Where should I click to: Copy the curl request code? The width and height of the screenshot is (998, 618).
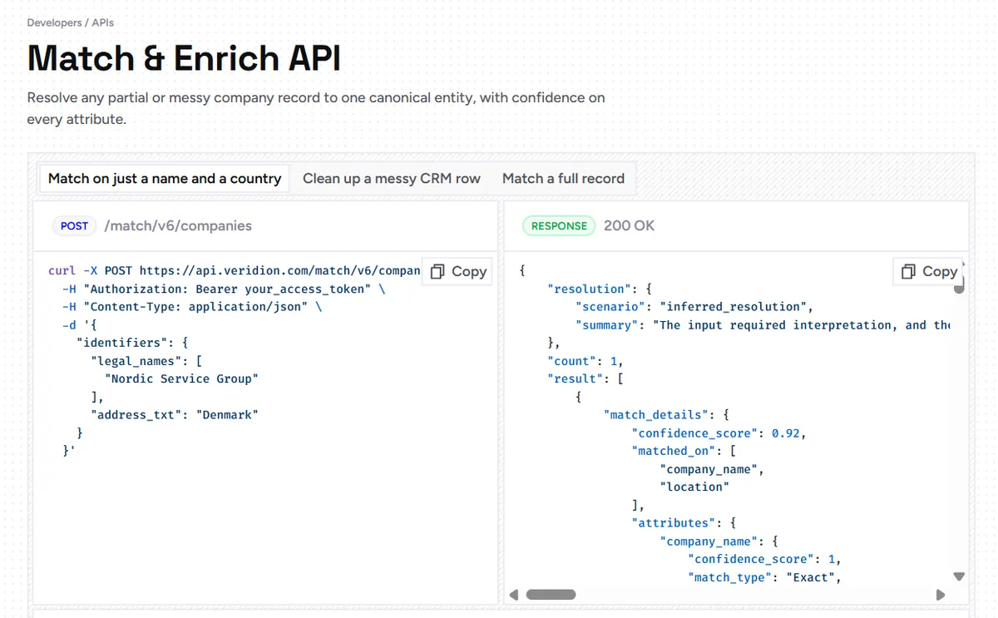[458, 271]
